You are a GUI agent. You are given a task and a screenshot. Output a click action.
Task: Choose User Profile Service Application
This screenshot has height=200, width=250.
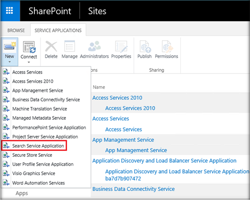(x=42, y=164)
